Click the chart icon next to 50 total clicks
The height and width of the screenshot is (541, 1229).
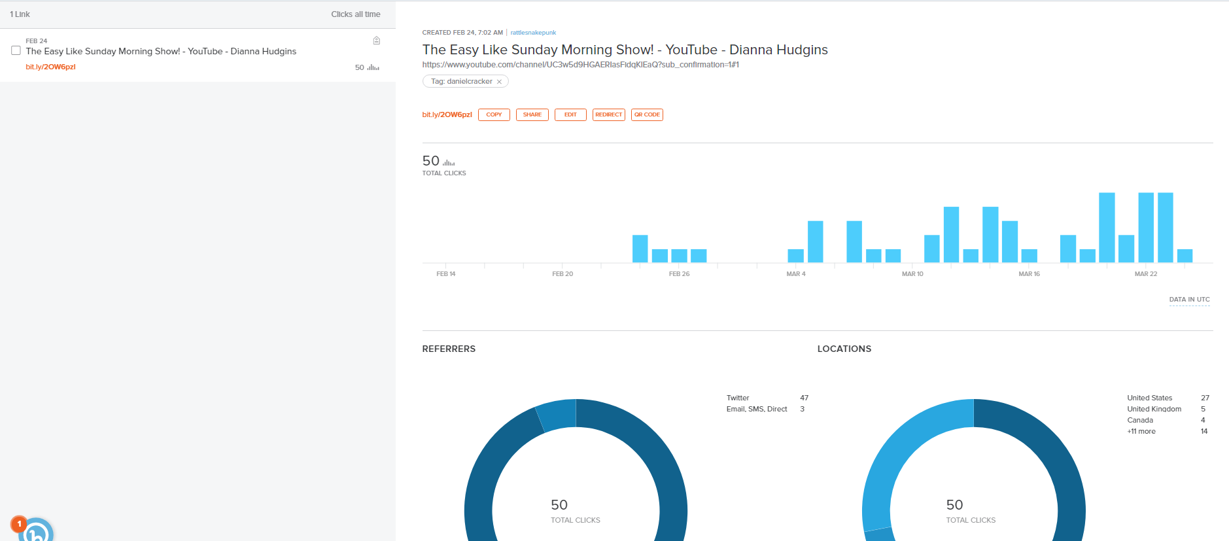(449, 162)
